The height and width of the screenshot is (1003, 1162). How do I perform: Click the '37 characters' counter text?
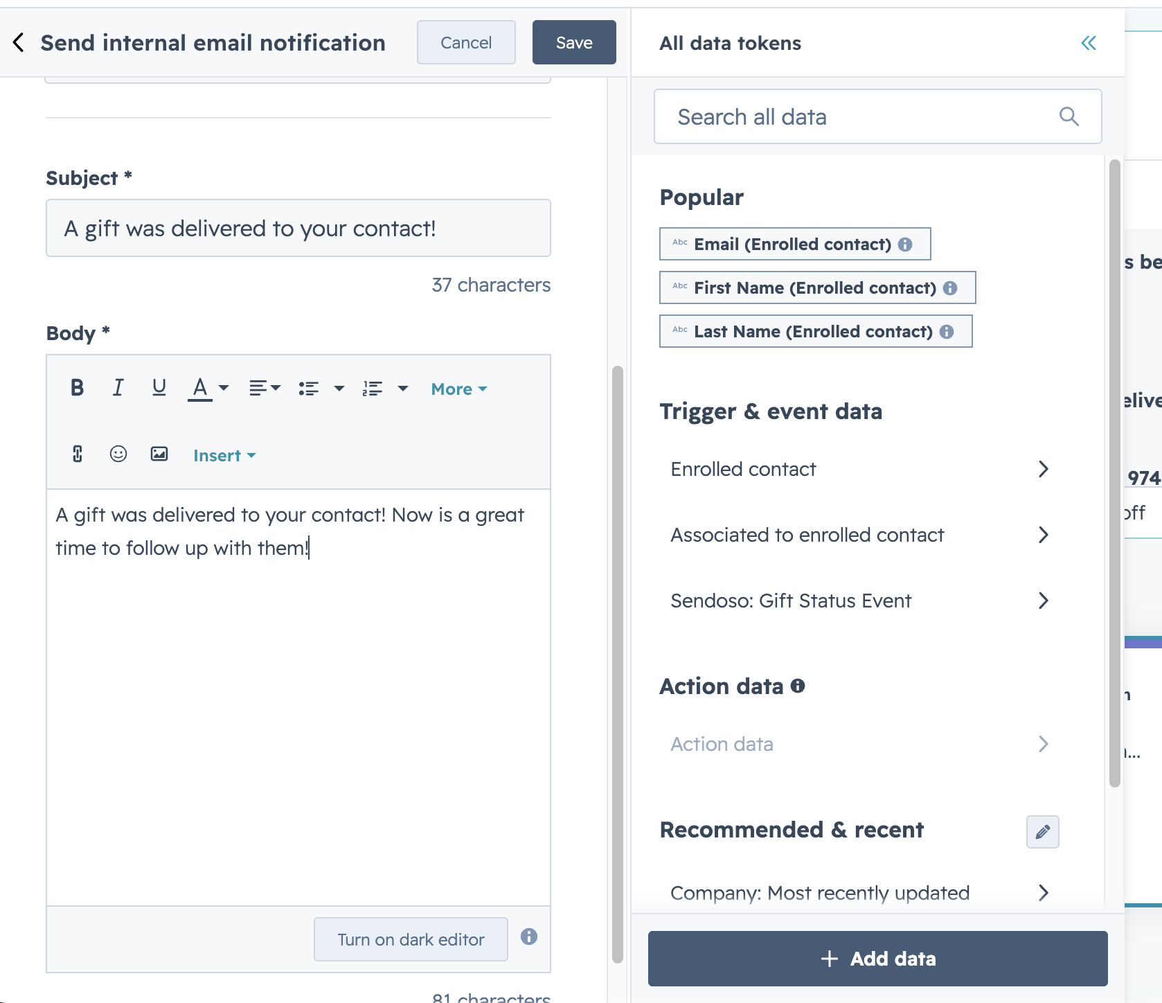click(x=491, y=285)
